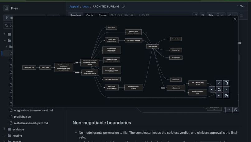Open the docs folder breadcrumb
251x142 pixels.
coord(86,7)
